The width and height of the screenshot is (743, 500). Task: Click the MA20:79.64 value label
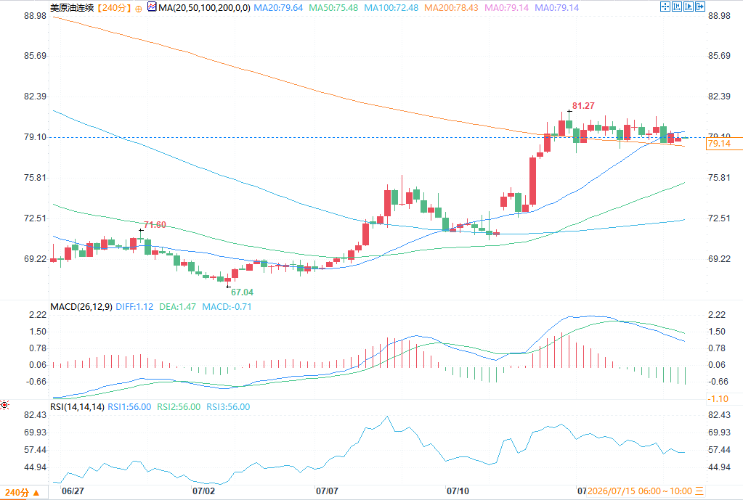[278, 7]
